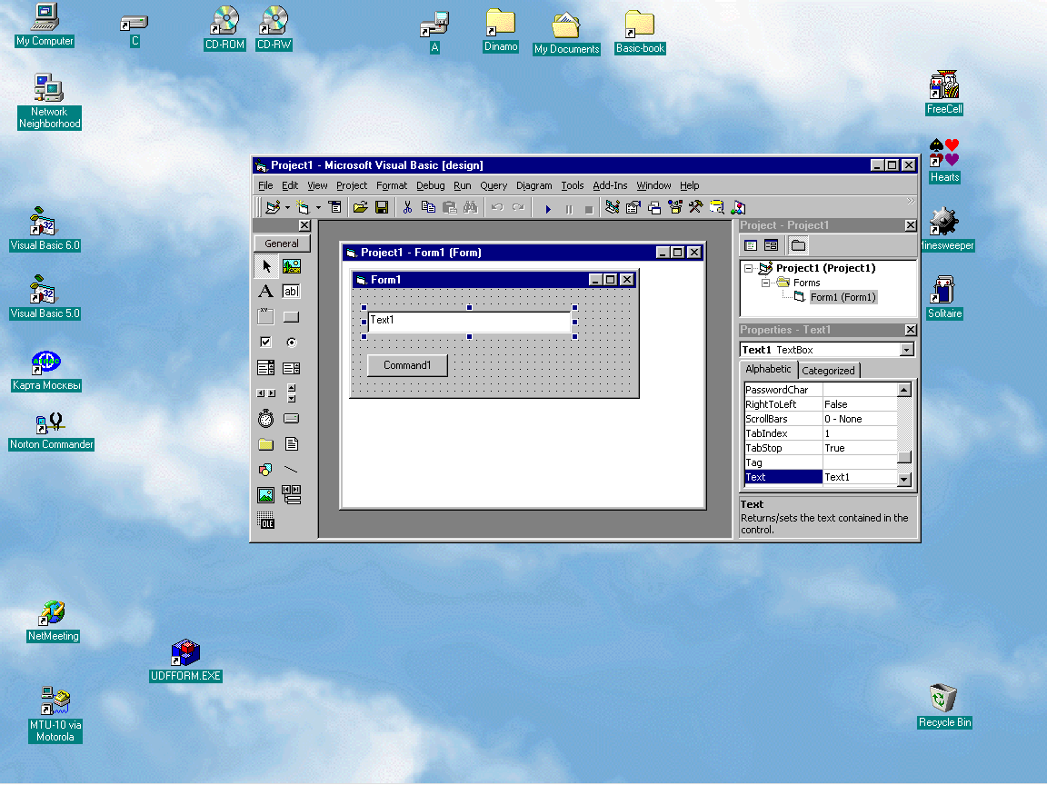Open the Text1 TextBox object dropdown

(x=907, y=350)
